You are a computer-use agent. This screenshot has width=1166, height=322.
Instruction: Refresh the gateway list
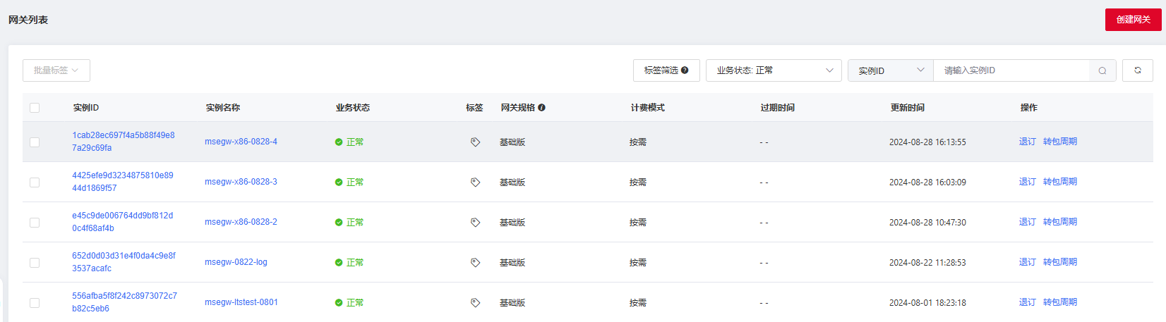1138,70
